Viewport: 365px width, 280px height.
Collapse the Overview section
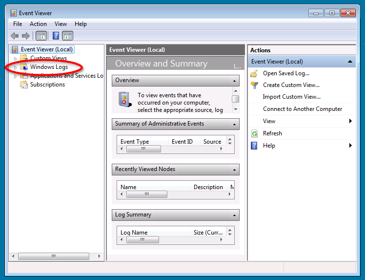[234, 81]
